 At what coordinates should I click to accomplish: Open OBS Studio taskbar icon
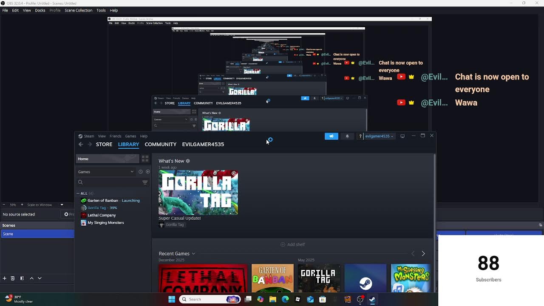(x=360, y=299)
